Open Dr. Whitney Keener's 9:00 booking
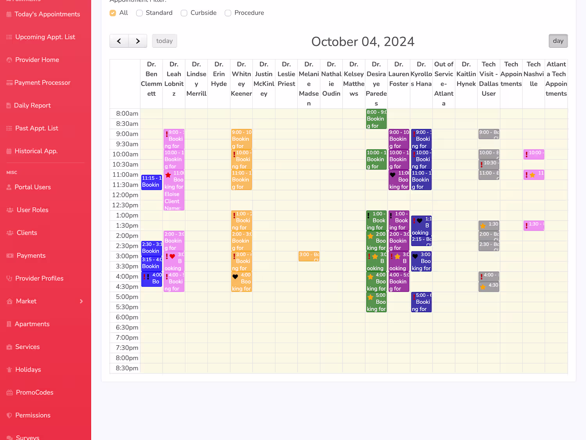This screenshot has height=440, width=586. click(241, 139)
